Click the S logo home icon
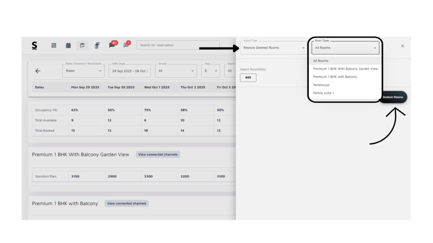 (34, 45)
